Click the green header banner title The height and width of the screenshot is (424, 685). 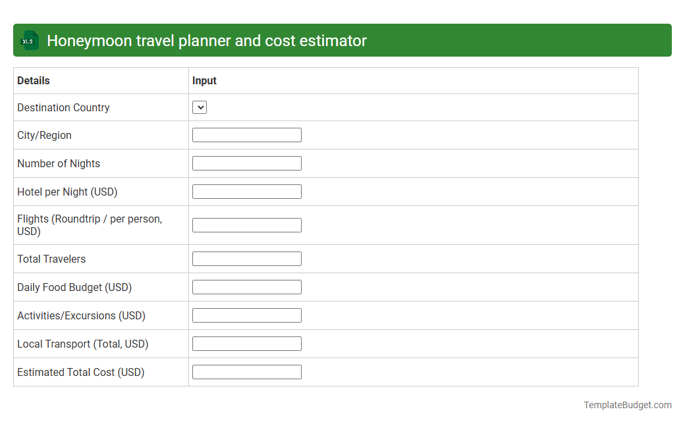click(207, 40)
